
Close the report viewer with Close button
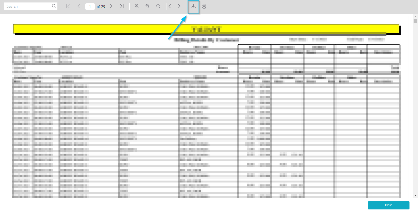[389, 205]
